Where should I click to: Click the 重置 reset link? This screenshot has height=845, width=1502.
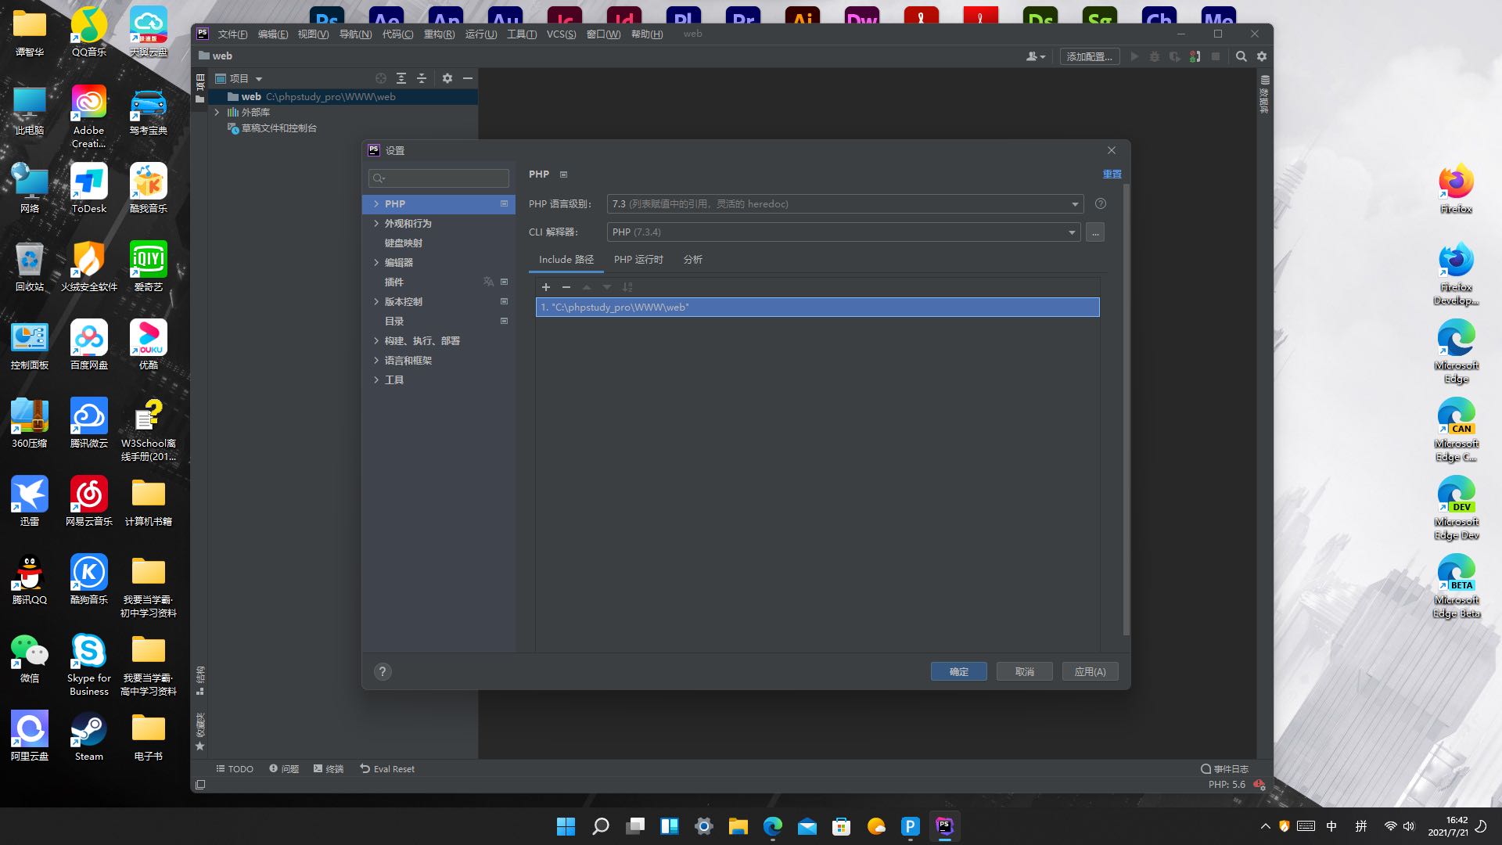1112,174
